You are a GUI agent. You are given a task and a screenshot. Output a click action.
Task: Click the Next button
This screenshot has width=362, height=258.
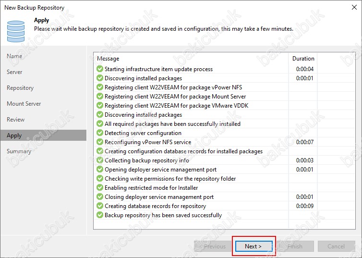pyautogui.click(x=253, y=246)
